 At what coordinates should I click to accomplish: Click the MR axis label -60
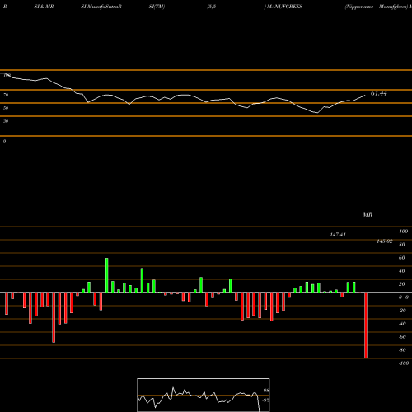tap(402, 337)
